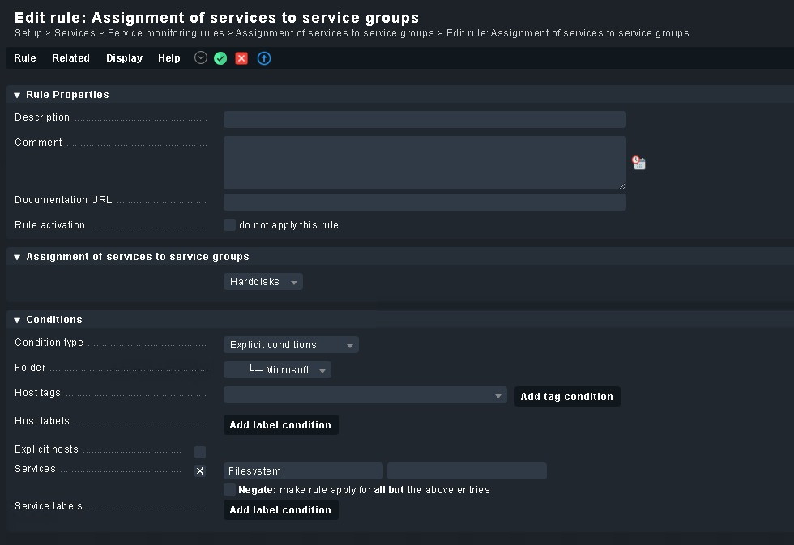Click the Add tag condition button

click(566, 397)
